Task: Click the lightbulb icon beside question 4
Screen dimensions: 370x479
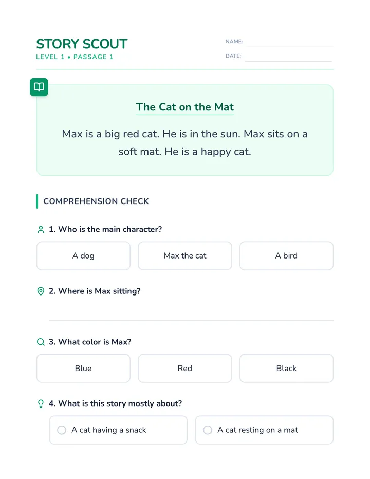Action: [x=41, y=403]
